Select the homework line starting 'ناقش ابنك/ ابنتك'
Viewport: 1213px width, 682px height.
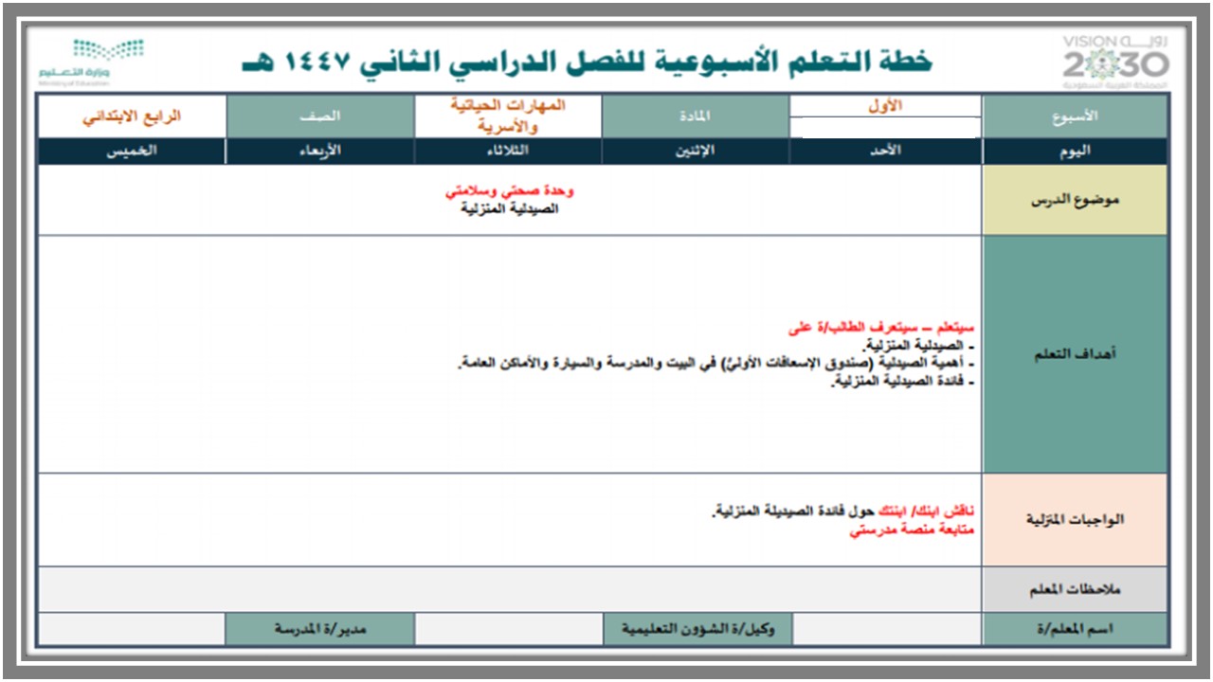tap(842, 512)
